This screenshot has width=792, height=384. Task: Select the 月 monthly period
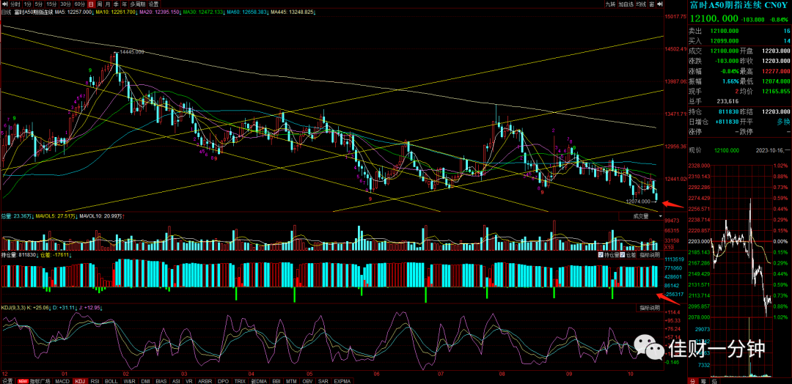108,4
